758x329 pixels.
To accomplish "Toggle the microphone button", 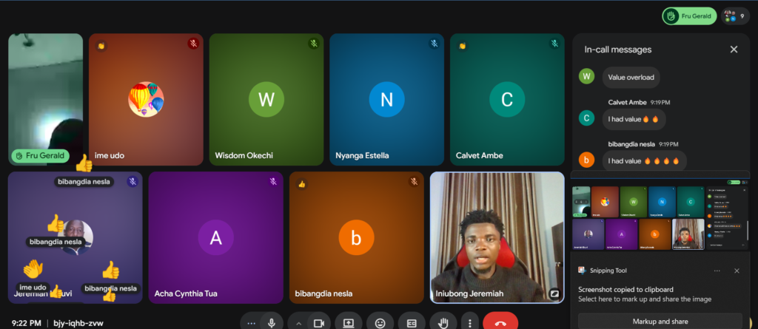I will coord(272,323).
